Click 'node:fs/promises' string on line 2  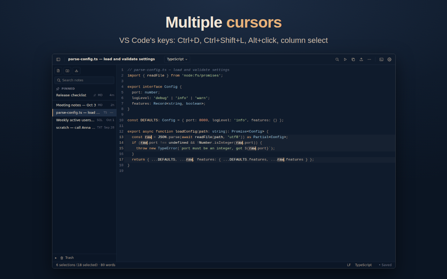(x=201, y=76)
